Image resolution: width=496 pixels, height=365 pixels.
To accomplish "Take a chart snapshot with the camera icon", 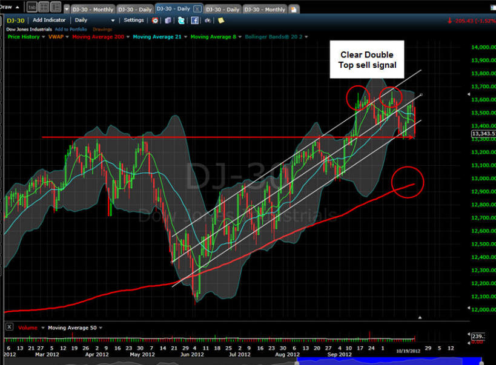I will tap(208, 21).
